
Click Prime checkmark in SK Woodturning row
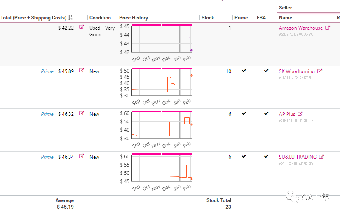coord(244,71)
